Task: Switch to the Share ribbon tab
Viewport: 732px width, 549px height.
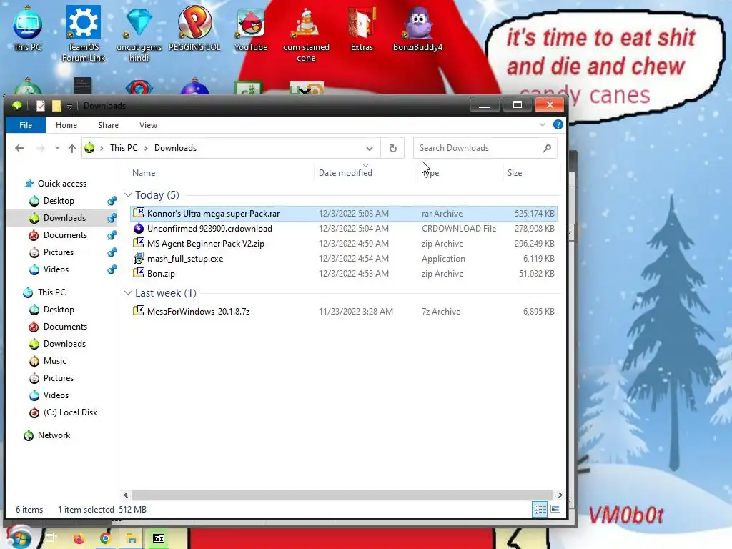Action: tap(109, 125)
